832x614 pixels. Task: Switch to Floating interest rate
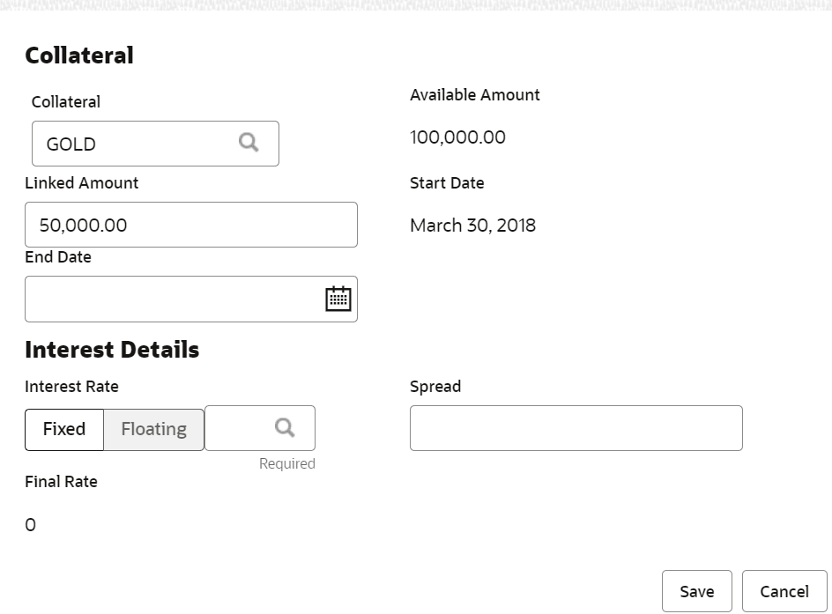tap(154, 429)
